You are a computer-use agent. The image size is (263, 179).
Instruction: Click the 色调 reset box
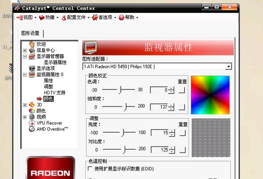click(182, 90)
